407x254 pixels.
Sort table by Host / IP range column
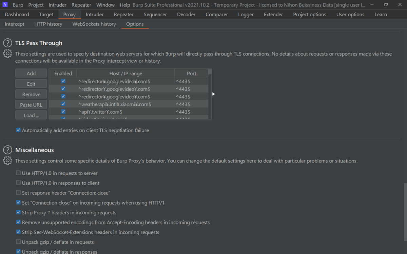[126, 73]
